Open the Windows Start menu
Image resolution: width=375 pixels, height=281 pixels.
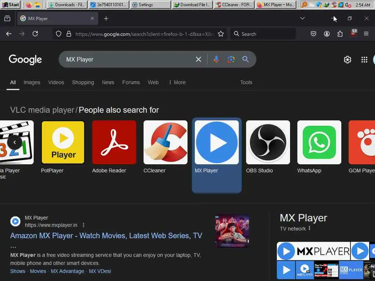pyautogui.click(x=11, y=4)
